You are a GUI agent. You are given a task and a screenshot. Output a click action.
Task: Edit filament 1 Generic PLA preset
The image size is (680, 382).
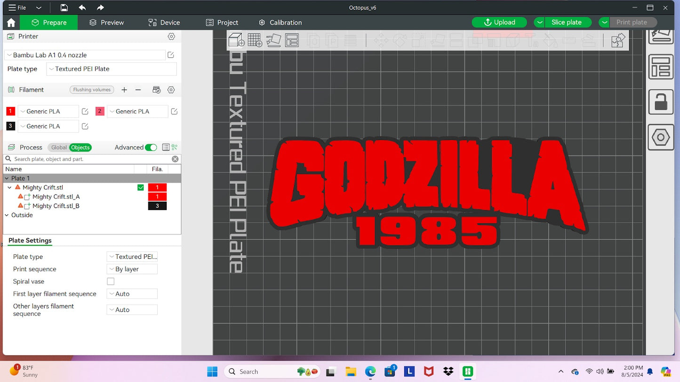pos(85,111)
